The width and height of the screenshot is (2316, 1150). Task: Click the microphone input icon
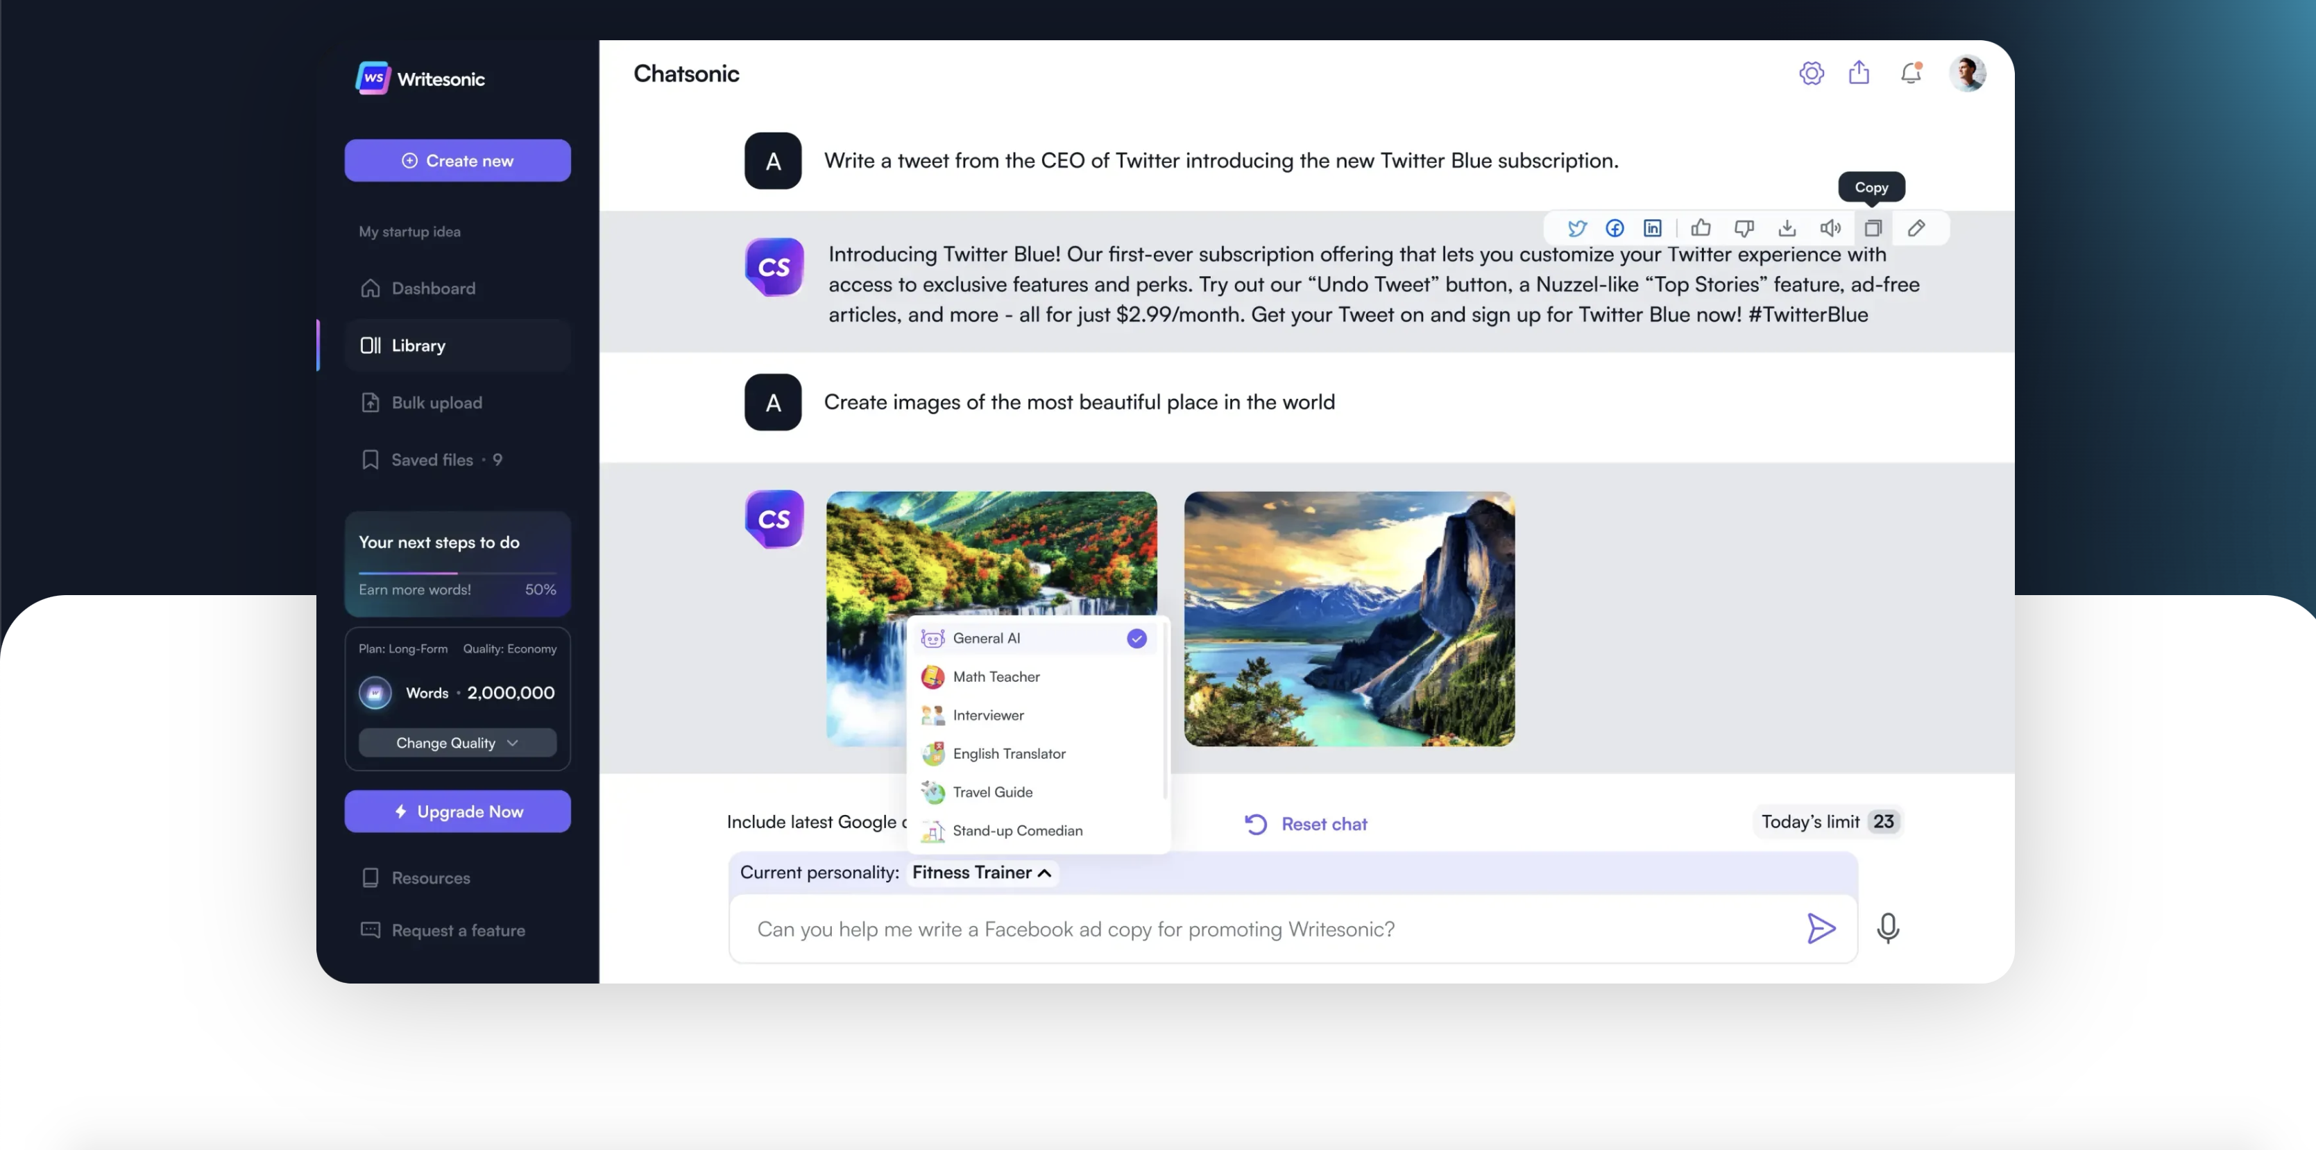click(x=1889, y=929)
